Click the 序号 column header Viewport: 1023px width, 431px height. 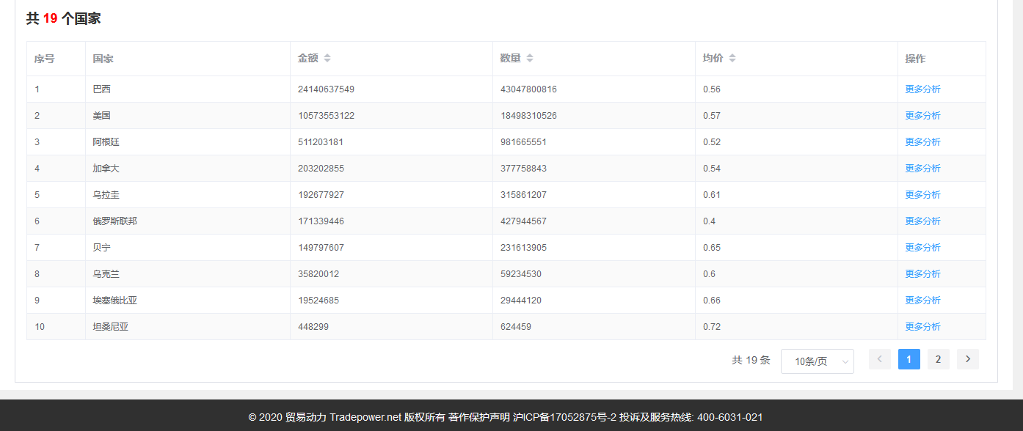pos(57,59)
